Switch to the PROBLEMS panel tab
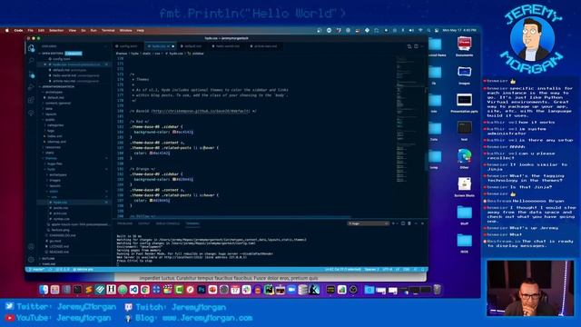 click(x=125, y=223)
